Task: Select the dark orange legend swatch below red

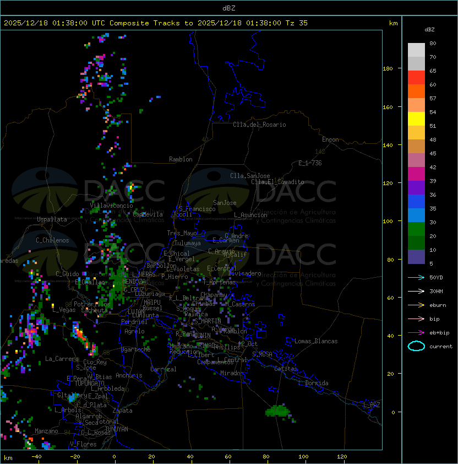Action: [x=416, y=91]
